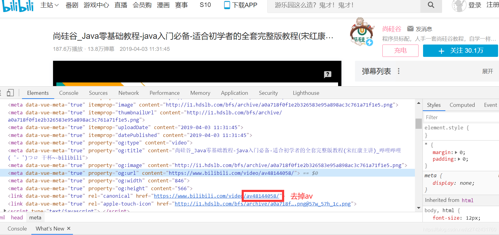The image size is (499, 235).
Task: Select the head breadcrumb in Elements
Action: pos(17,218)
